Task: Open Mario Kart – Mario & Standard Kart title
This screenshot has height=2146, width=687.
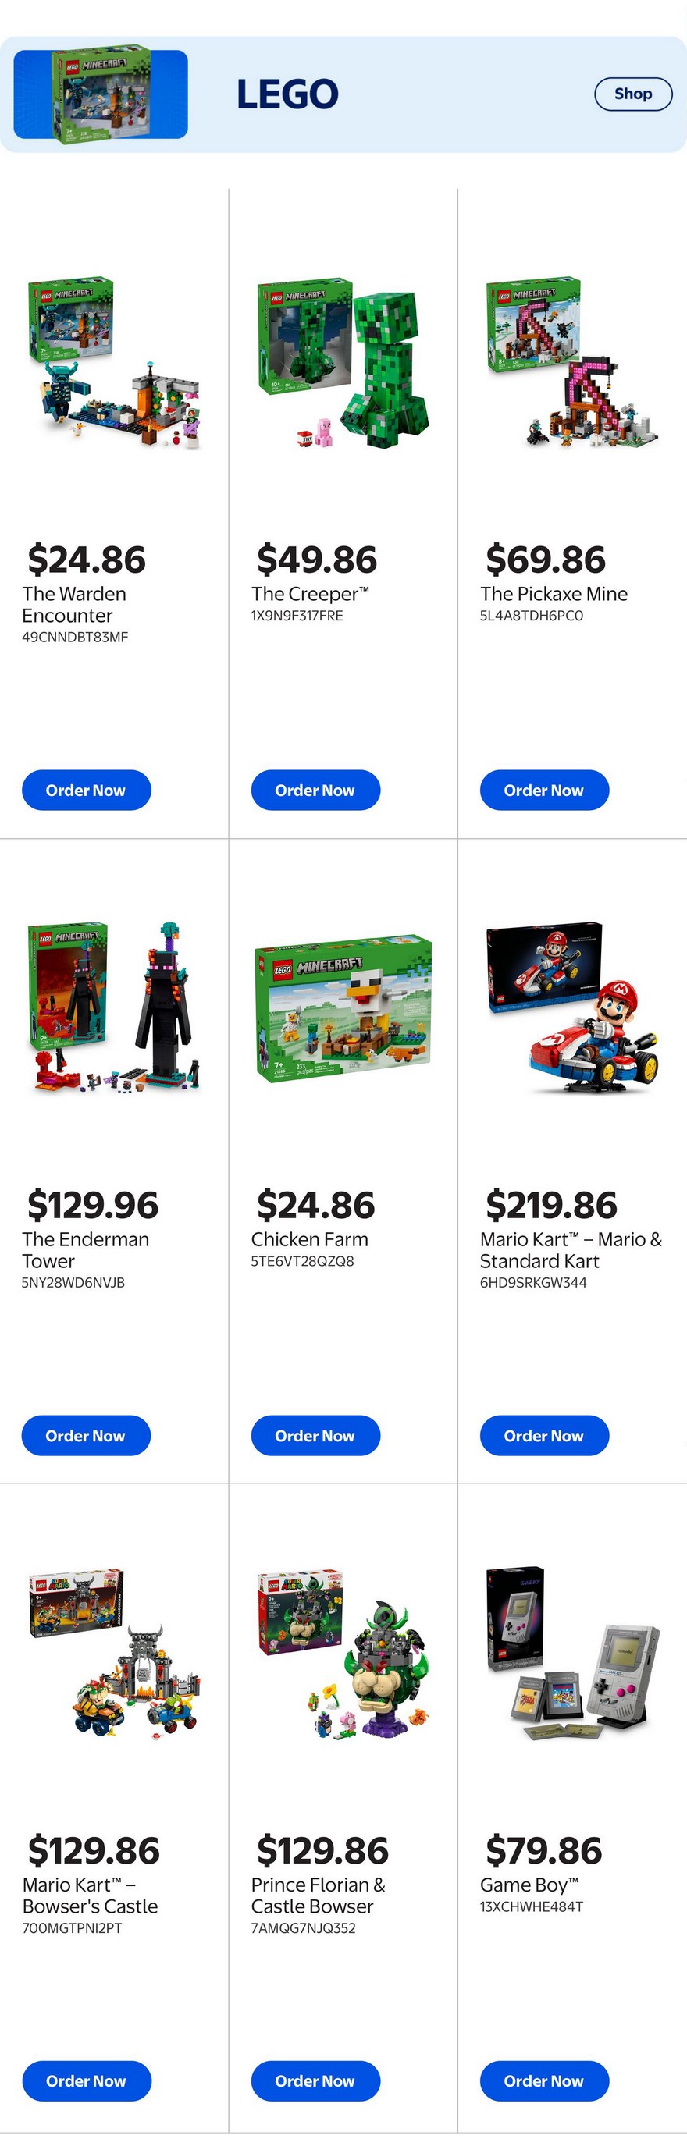Action: (x=570, y=1249)
